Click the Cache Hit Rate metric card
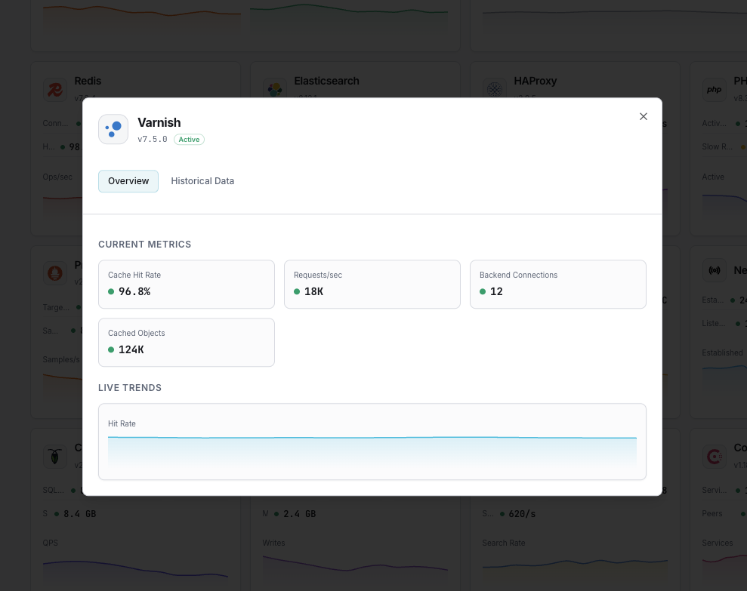The width and height of the screenshot is (747, 591). pos(186,284)
